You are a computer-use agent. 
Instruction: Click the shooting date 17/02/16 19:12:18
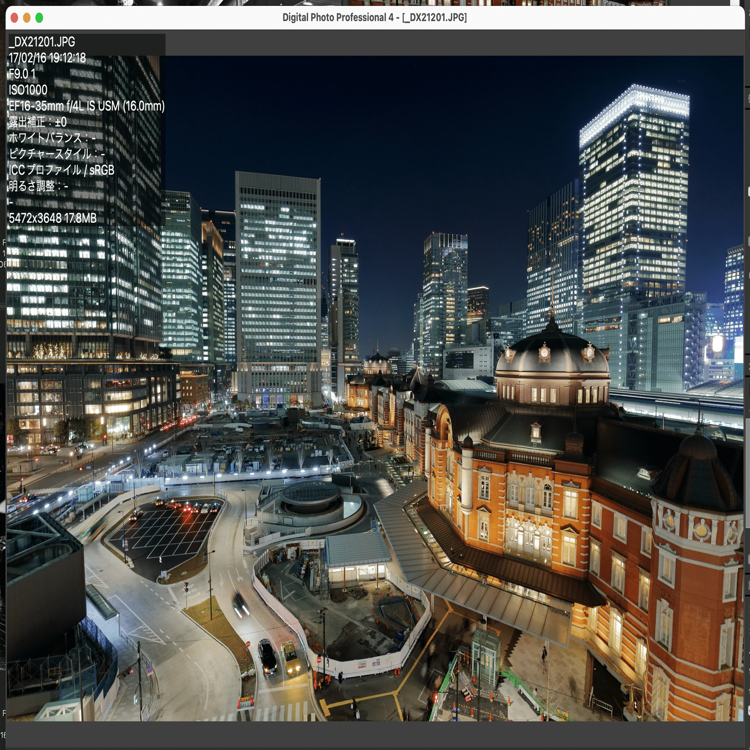47,58
